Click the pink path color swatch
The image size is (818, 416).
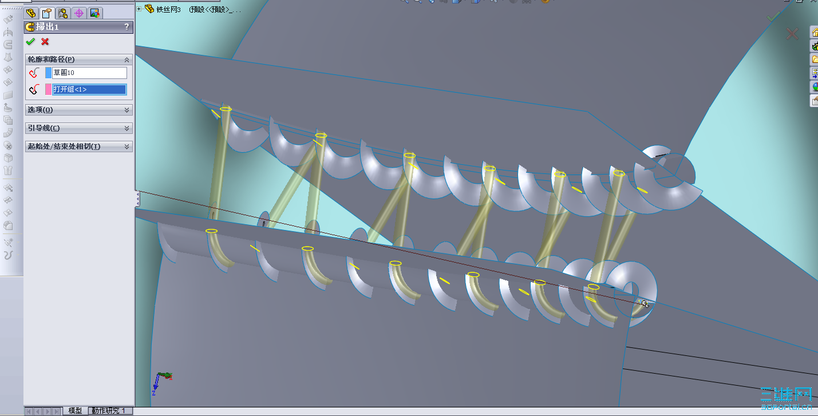click(48, 89)
